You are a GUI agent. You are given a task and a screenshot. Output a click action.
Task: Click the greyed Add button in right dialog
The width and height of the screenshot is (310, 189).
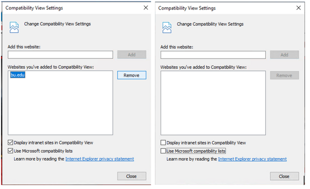[x=285, y=55]
